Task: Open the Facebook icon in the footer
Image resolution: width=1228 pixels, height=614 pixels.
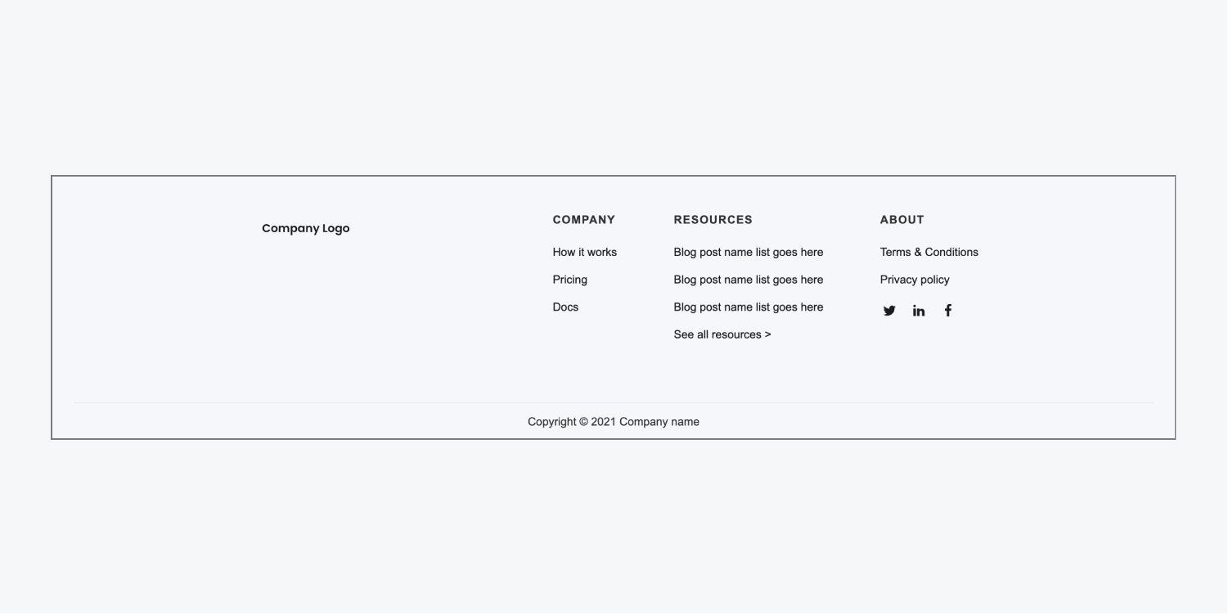Action: (947, 310)
